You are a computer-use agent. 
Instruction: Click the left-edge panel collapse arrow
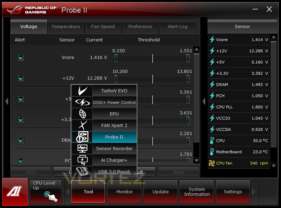(x=7, y=101)
